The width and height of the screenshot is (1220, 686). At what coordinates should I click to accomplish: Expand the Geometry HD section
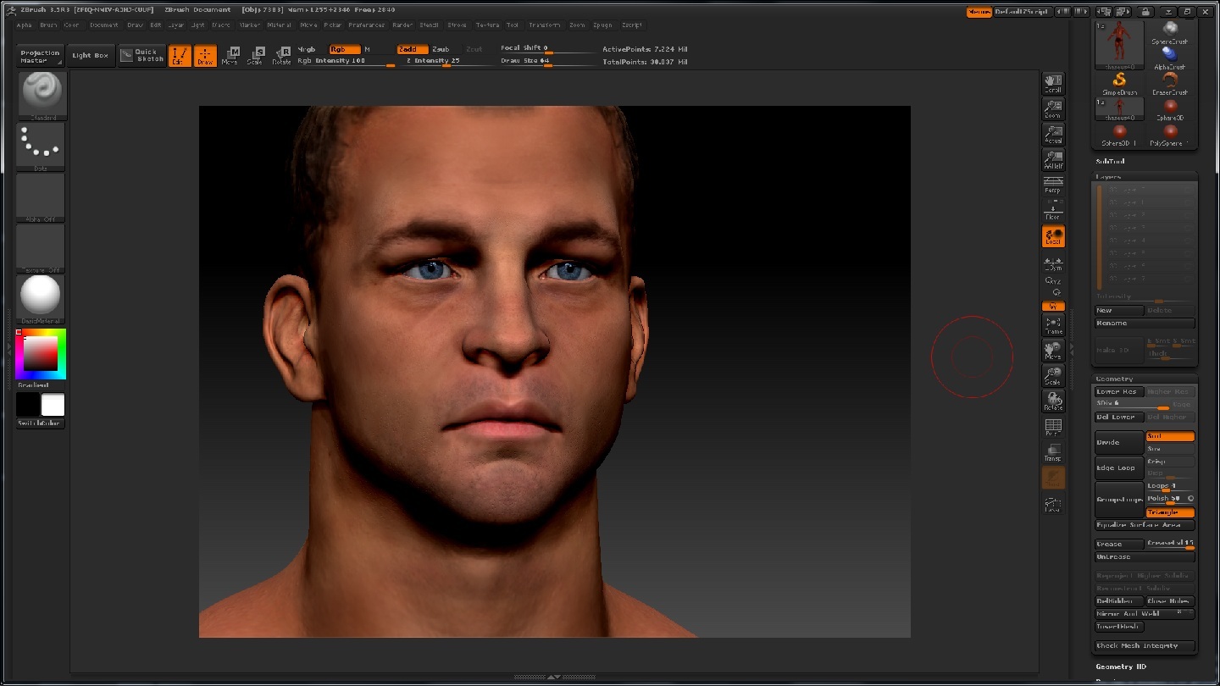[x=1120, y=667]
